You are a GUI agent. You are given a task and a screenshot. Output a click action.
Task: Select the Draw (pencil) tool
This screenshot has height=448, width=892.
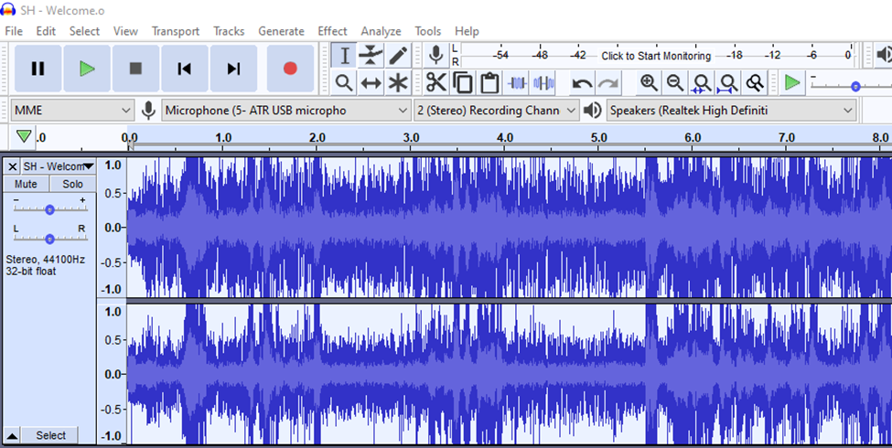point(398,56)
